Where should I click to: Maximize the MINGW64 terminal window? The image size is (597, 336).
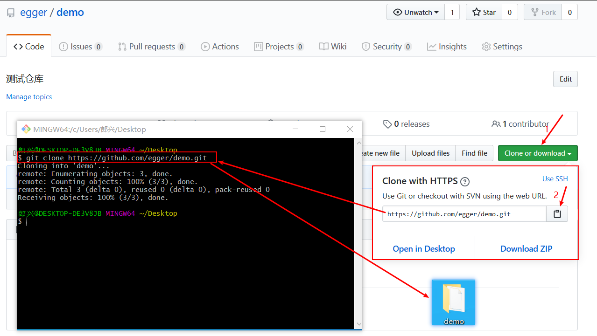click(323, 129)
